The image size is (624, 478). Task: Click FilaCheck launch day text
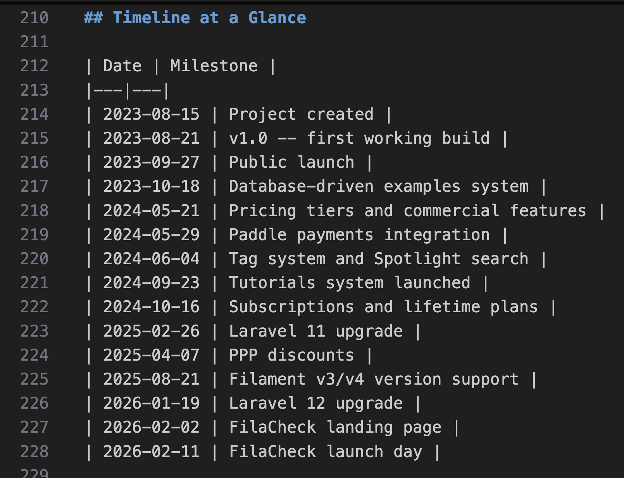coord(326,452)
